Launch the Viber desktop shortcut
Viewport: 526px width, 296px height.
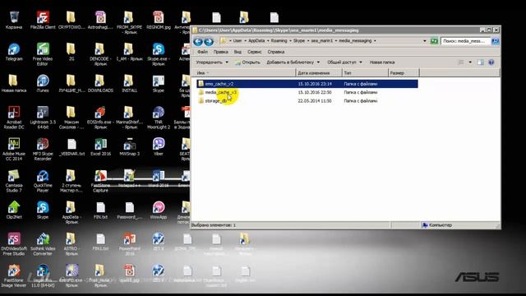click(x=159, y=147)
